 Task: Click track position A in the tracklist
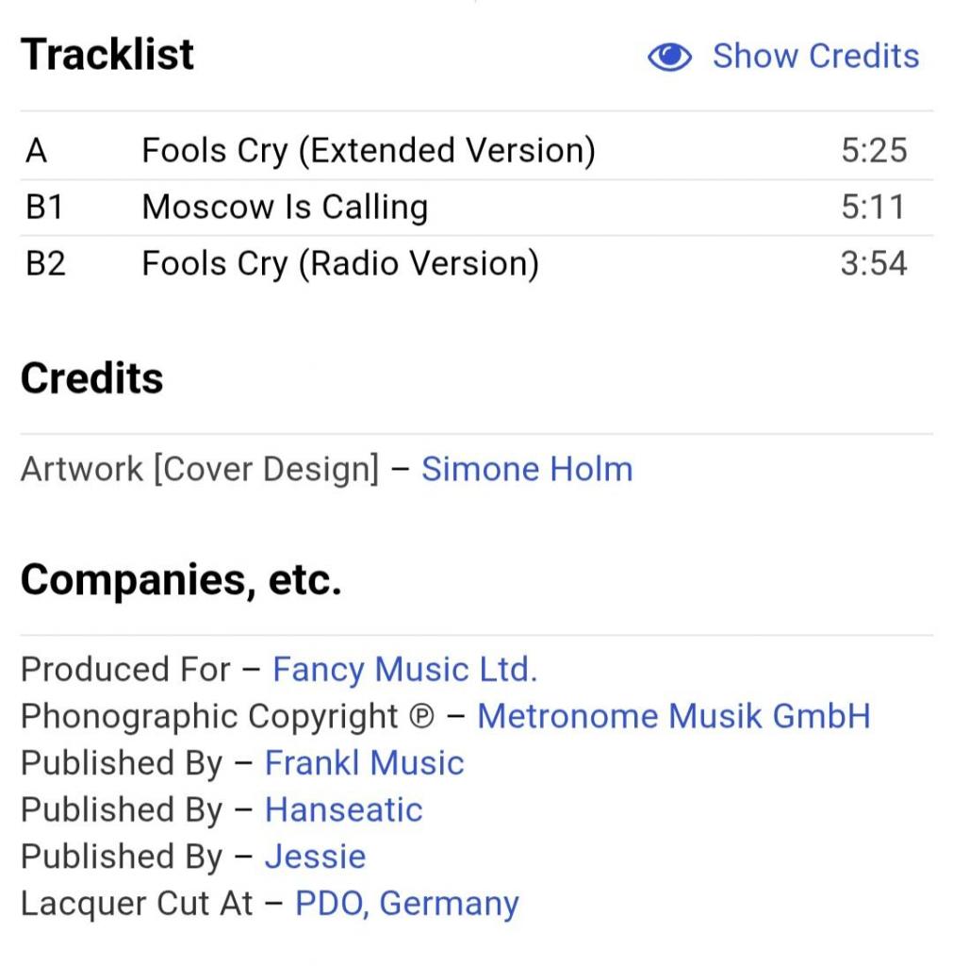tap(36, 151)
